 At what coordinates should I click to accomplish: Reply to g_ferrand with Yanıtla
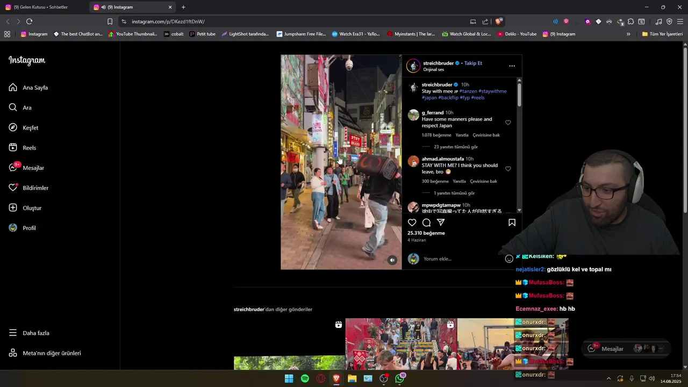click(462, 135)
